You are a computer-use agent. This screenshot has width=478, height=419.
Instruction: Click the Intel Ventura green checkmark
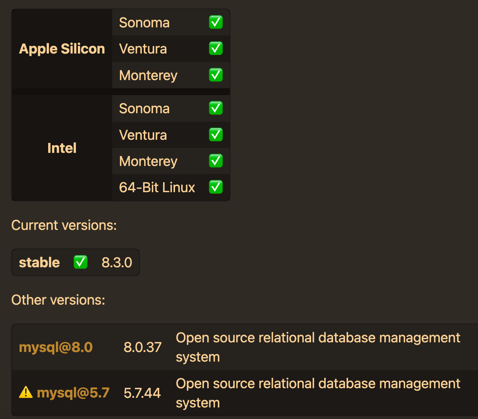tap(215, 135)
